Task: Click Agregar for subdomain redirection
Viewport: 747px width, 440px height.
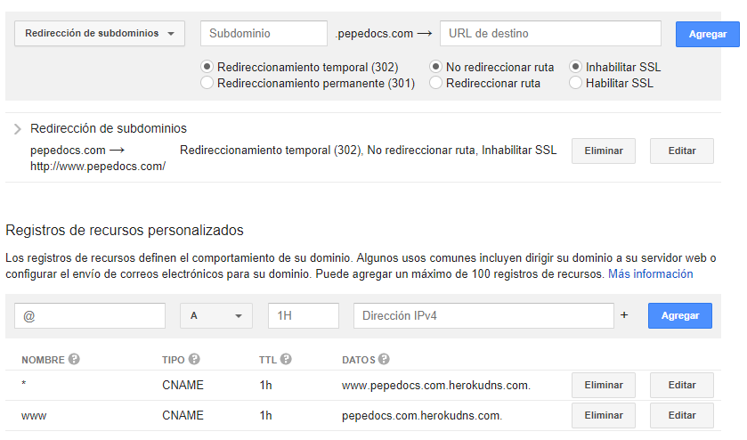Action: click(x=708, y=34)
